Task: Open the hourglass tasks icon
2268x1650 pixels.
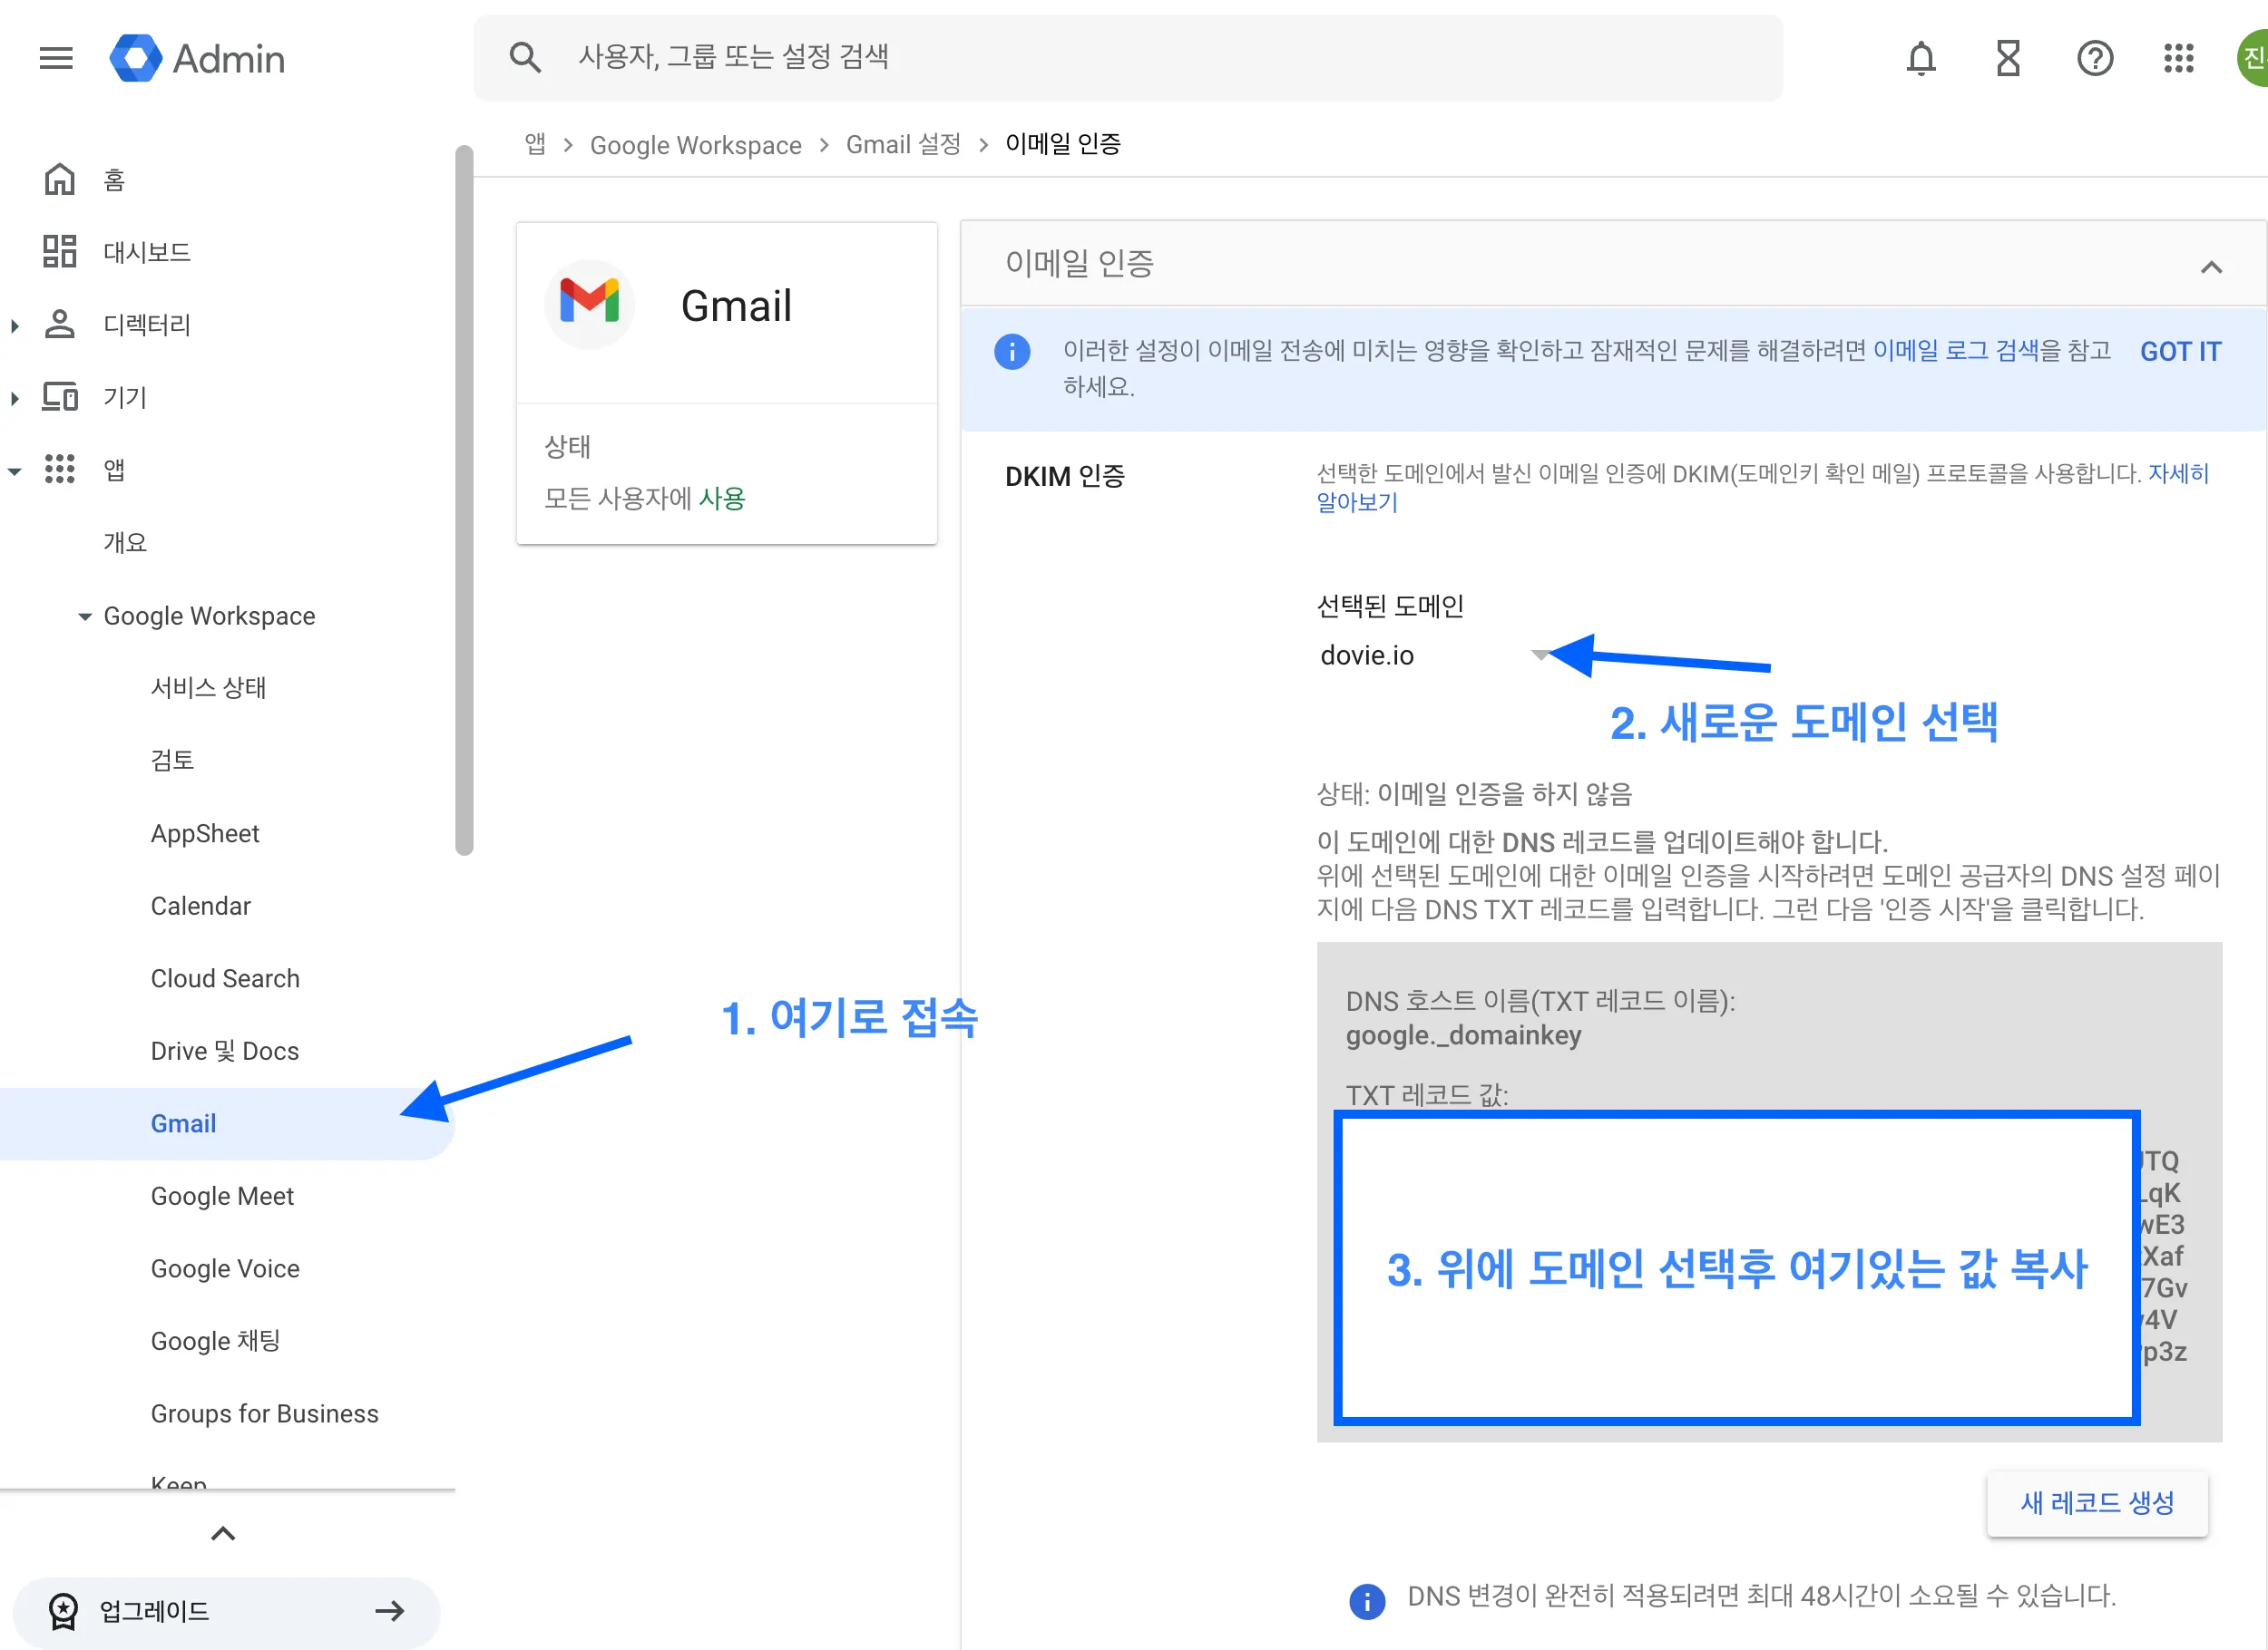Action: (x=2008, y=58)
